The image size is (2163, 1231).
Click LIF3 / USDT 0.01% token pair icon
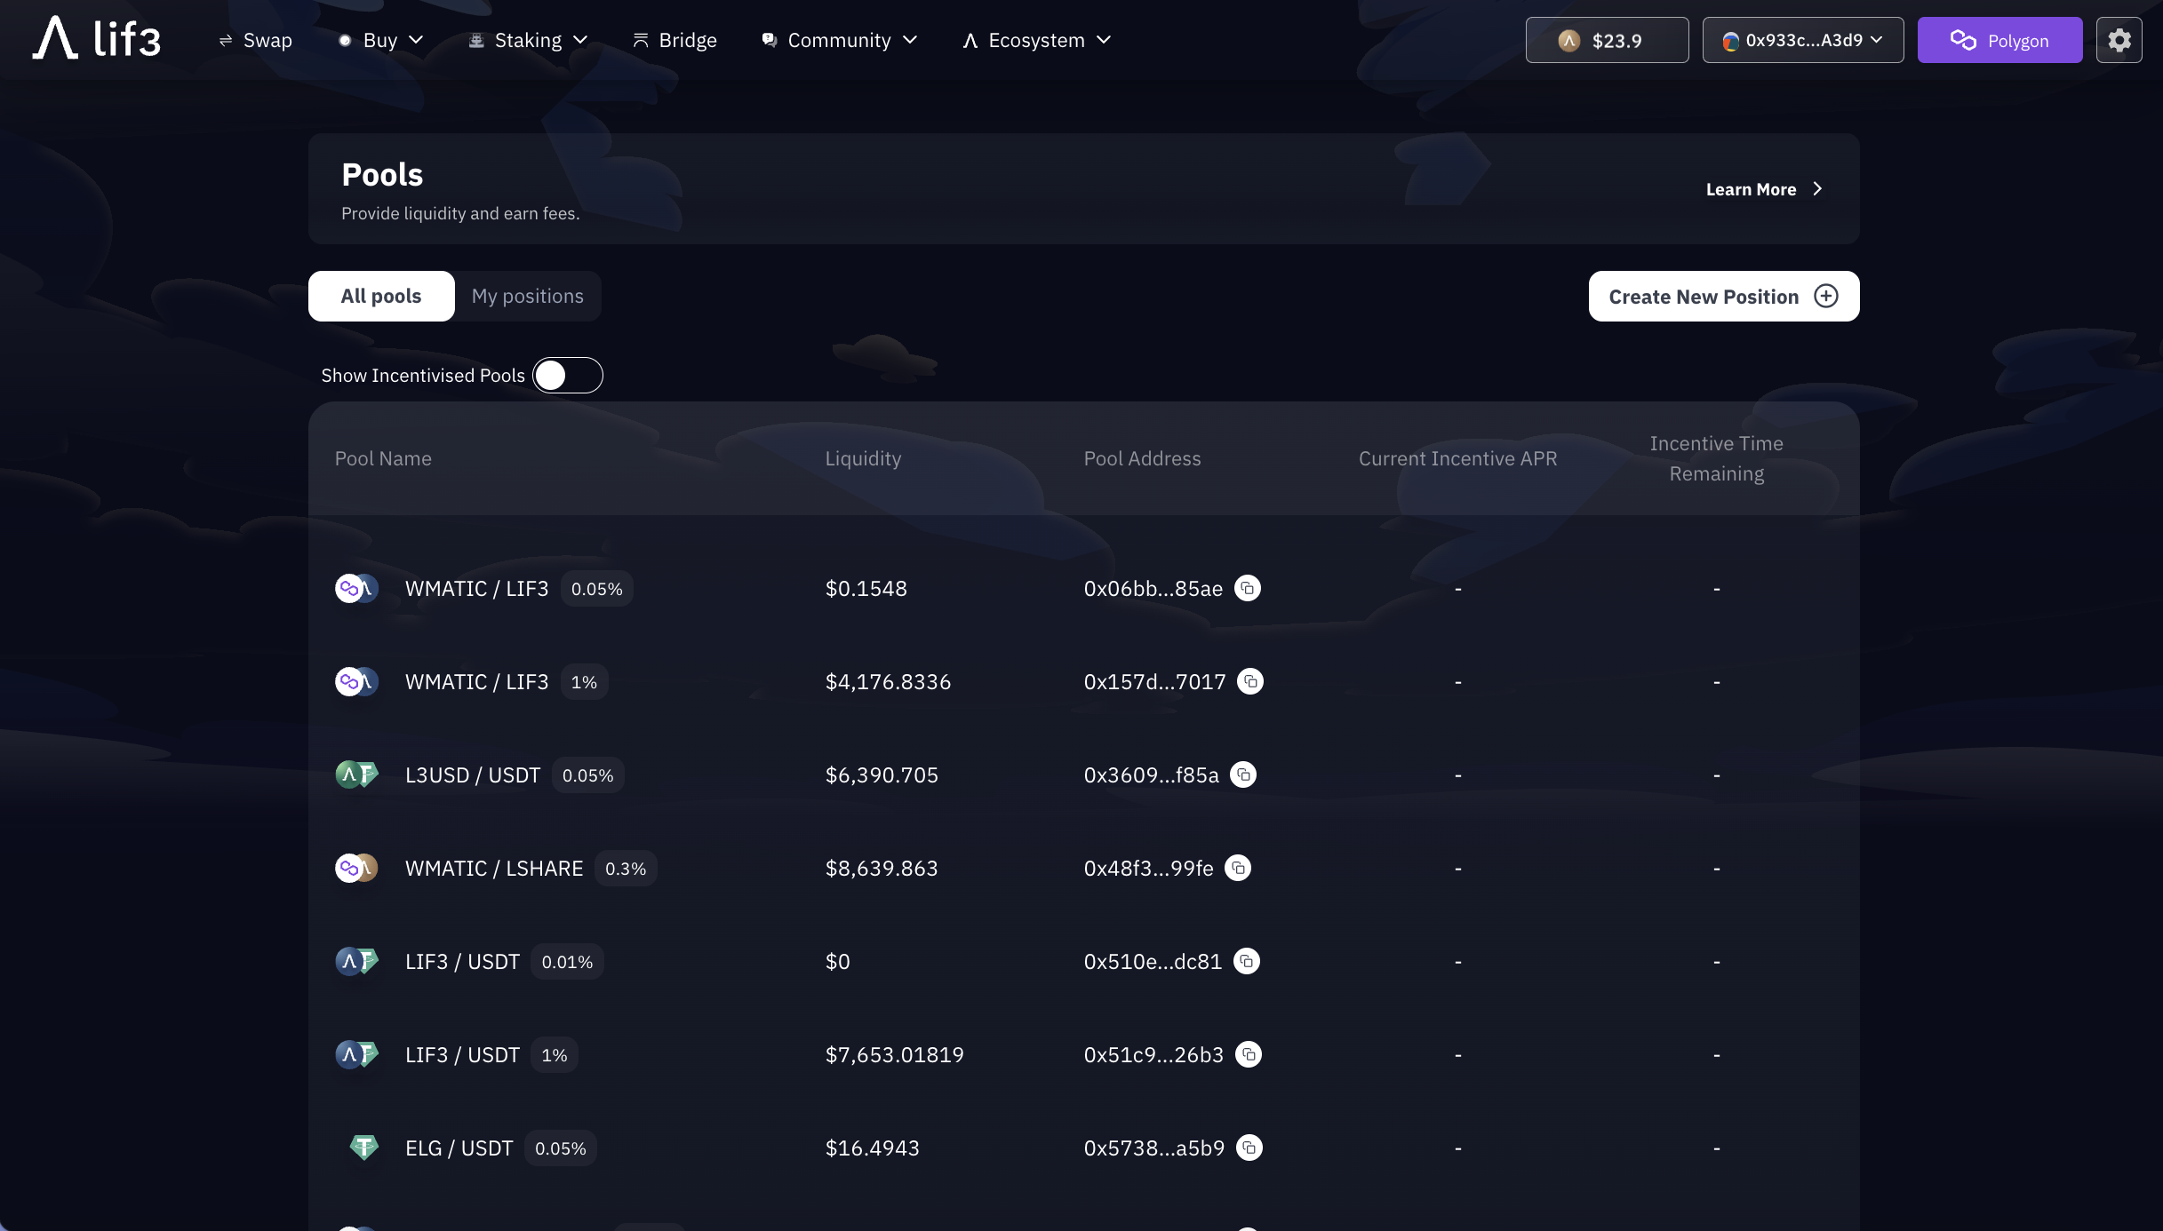click(356, 961)
